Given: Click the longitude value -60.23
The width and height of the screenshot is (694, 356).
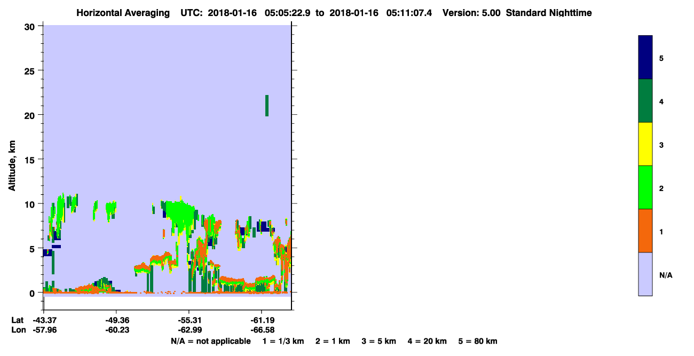Looking at the screenshot, I should tap(116, 330).
